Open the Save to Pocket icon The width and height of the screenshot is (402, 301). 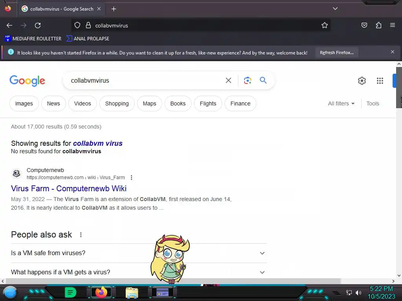click(364, 25)
